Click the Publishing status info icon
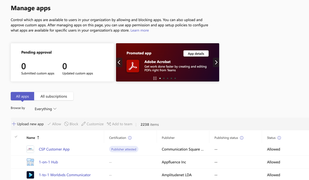 242,138
